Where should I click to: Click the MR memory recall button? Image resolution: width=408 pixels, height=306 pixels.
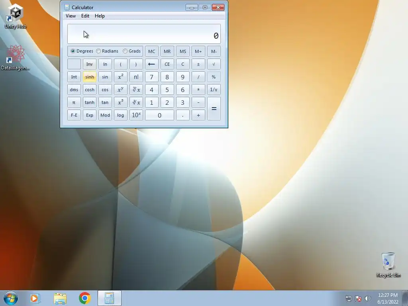pos(167,51)
